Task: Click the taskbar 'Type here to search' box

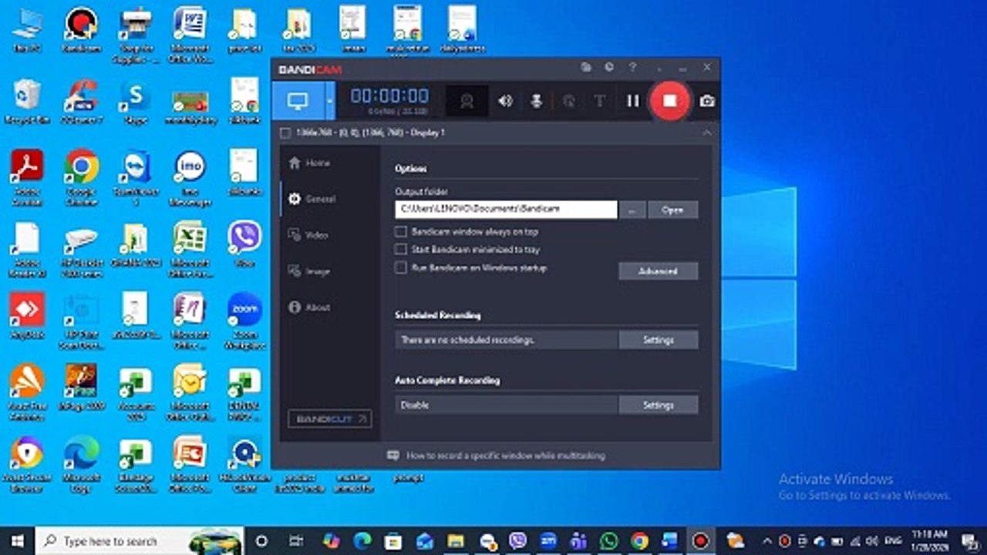Action: tap(140, 540)
